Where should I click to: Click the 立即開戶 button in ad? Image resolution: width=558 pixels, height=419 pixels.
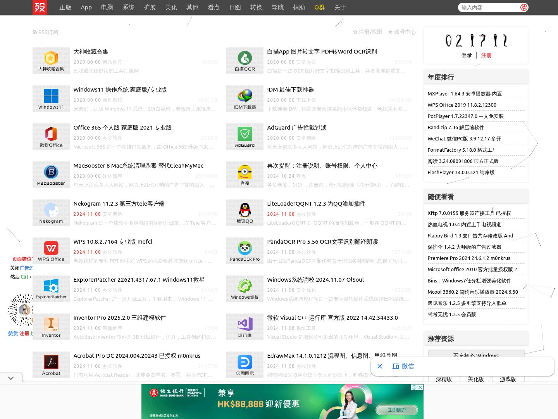click(x=397, y=410)
